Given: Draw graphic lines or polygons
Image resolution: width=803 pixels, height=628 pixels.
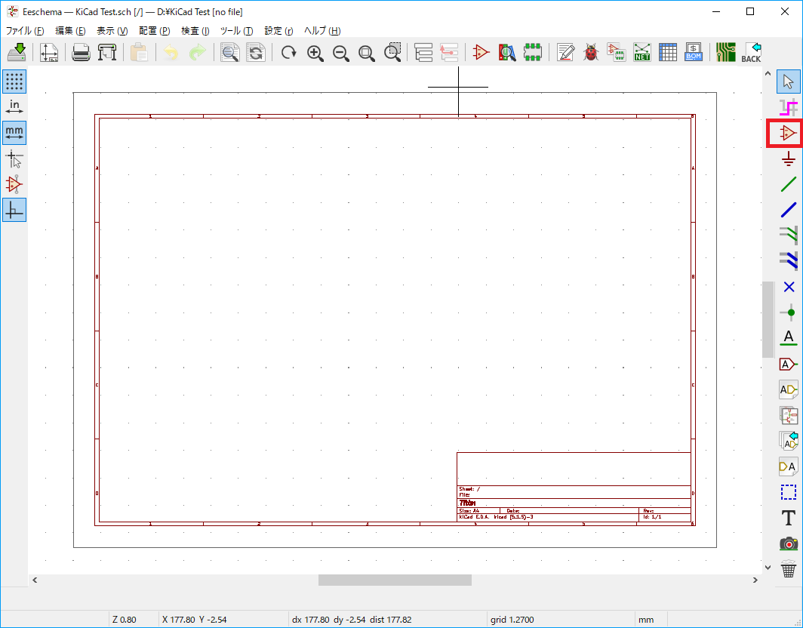Looking at the screenshot, I should point(789,492).
